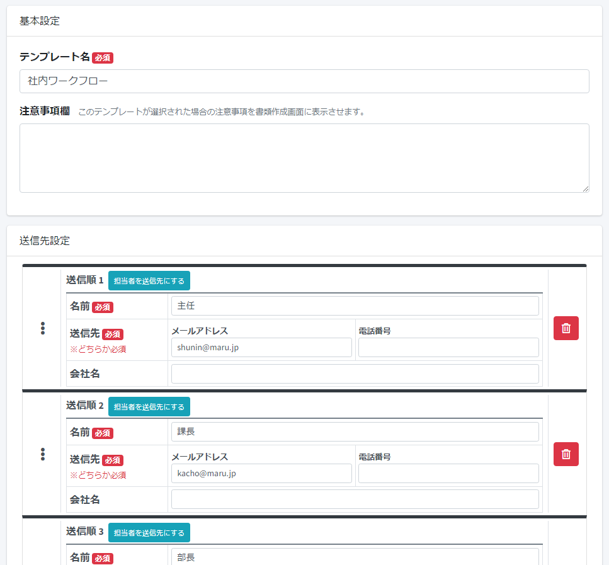This screenshot has width=609, height=565.
Task: Click the ※どちらか必須 note in 送信順 1
Action: [x=98, y=350]
